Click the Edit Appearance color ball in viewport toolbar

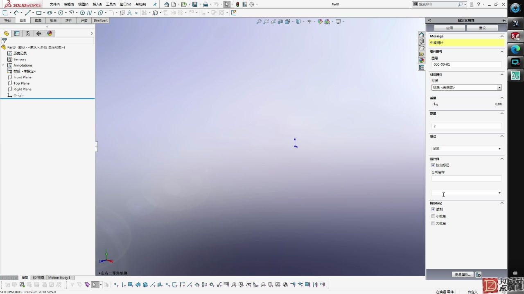tap(320, 22)
